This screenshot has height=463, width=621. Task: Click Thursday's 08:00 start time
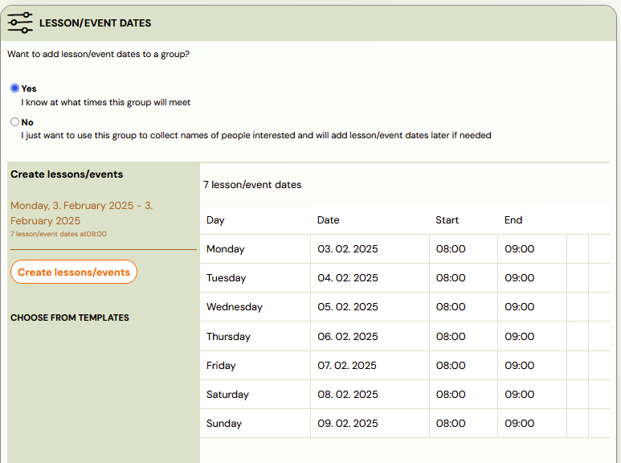coord(451,337)
